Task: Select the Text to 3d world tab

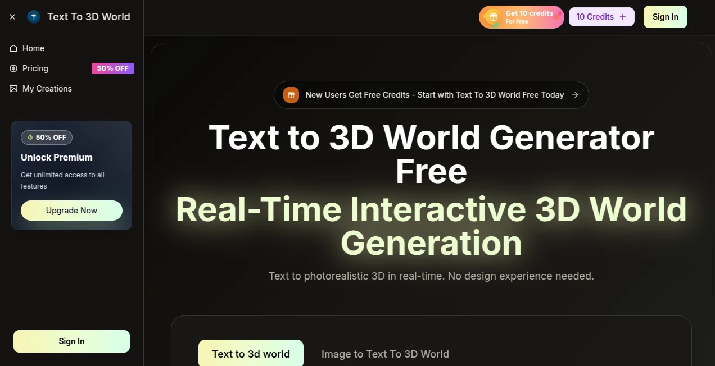Action: point(251,354)
